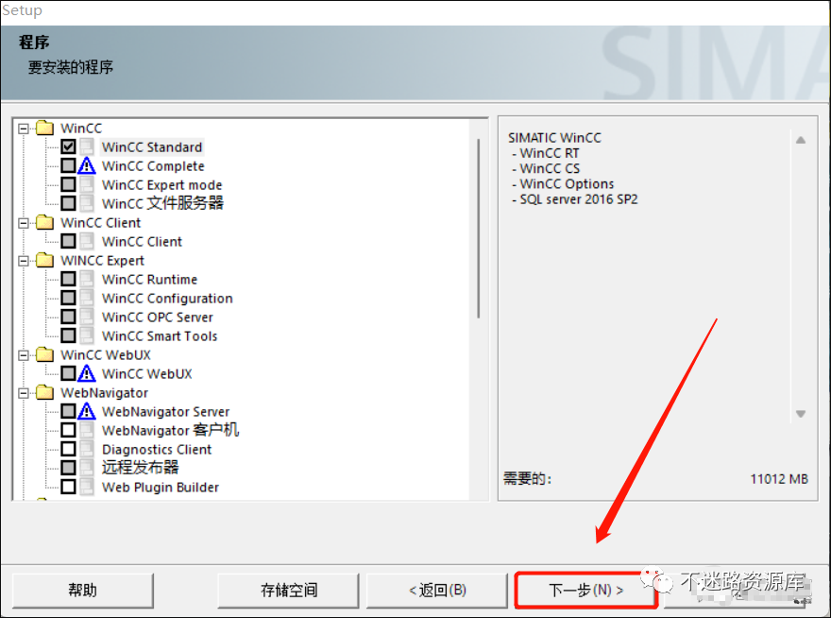Check the WinCC Smart Tools checkbox

pos(68,335)
